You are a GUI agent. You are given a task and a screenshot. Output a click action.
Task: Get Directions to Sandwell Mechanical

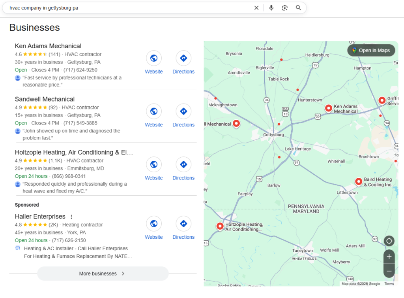tap(183, 111)
